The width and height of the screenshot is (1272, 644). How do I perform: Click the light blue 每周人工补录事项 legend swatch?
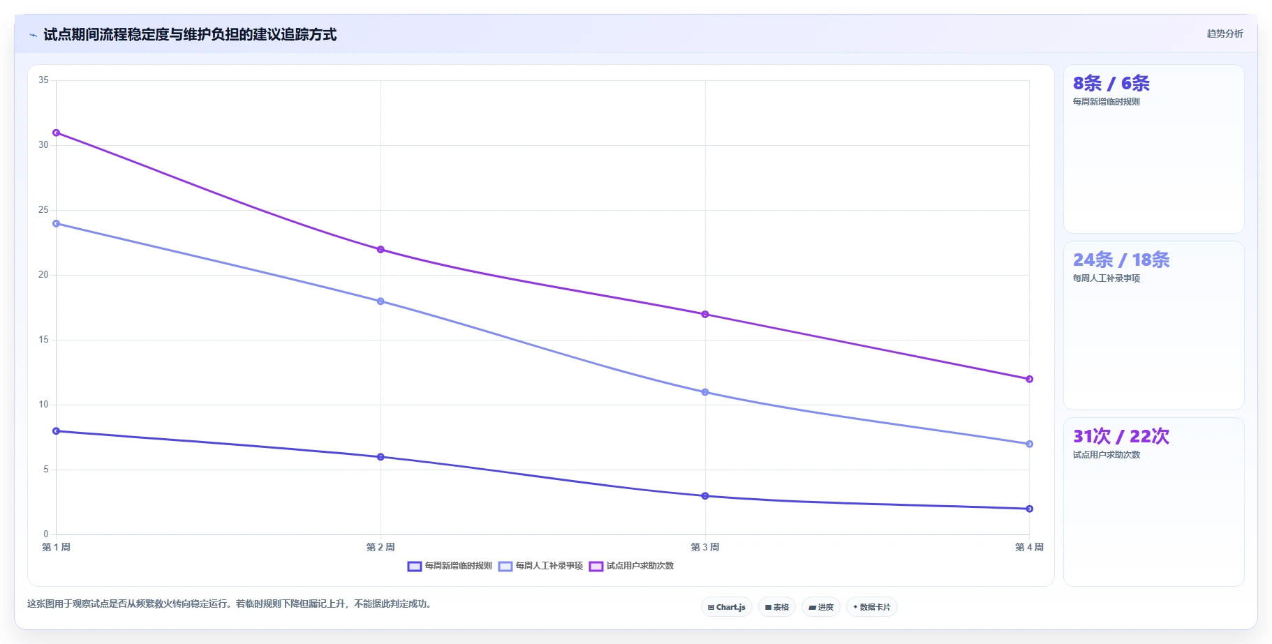point(505,566)
